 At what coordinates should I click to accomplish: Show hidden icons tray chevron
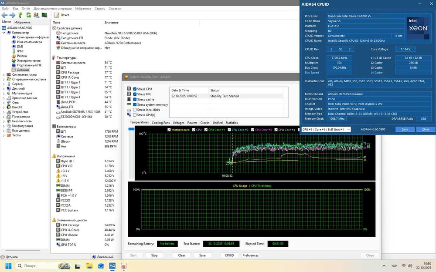(384, 266)
